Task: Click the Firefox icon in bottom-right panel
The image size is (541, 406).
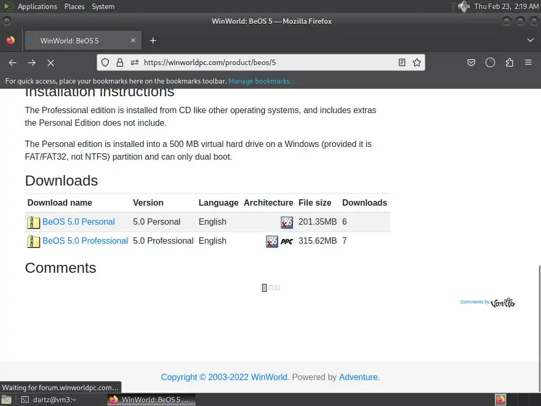Action: (500, 400)
